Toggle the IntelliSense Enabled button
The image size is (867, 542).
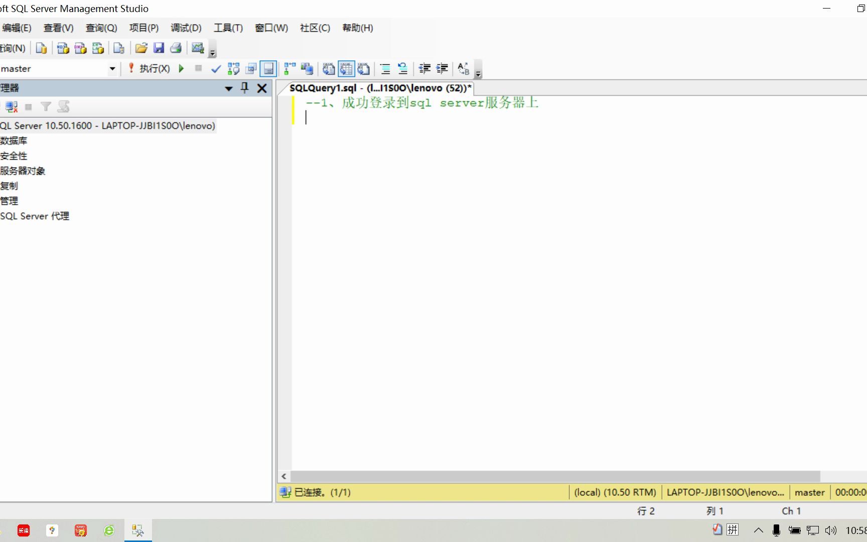point(268,69)
